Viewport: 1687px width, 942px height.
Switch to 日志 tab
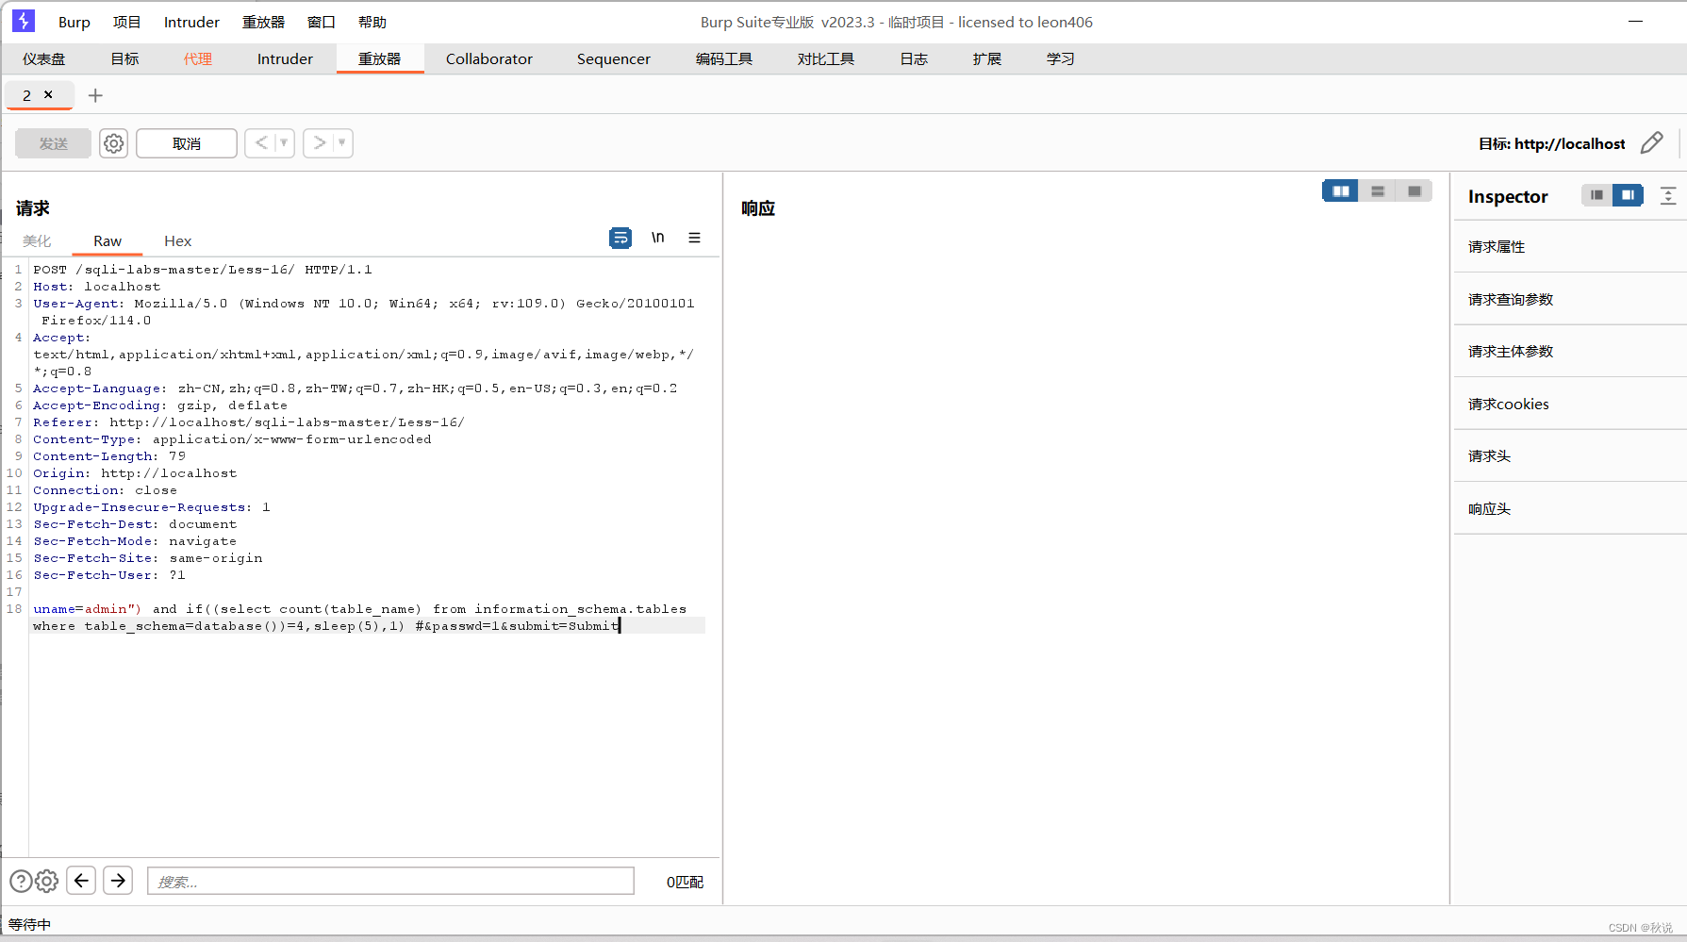(x=914, y=58)
